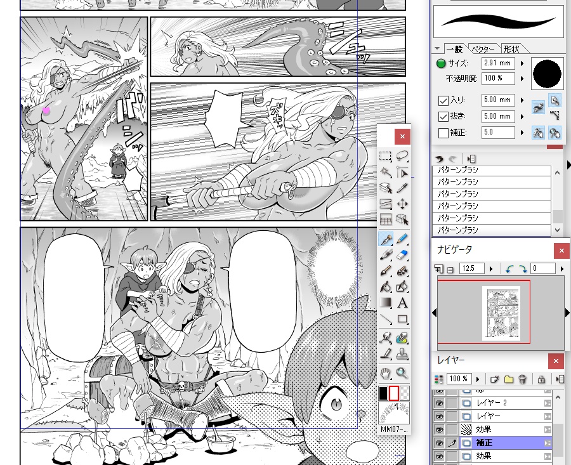Open the Layers panel flyout menu
This screenshot has width=571, height=465.
tap(560, 379)
